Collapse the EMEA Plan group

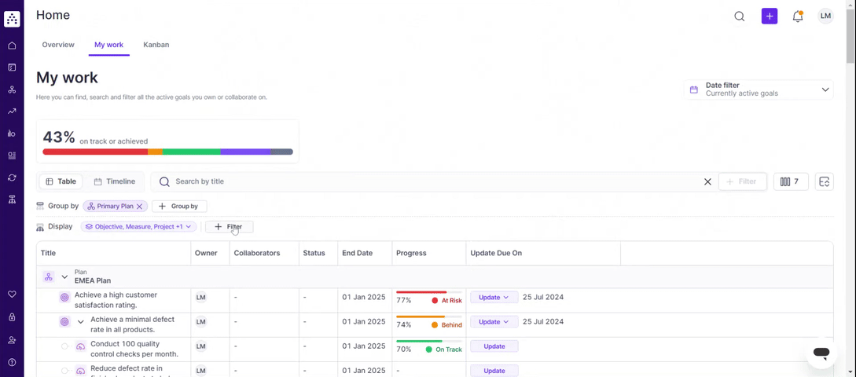(64, 277)
